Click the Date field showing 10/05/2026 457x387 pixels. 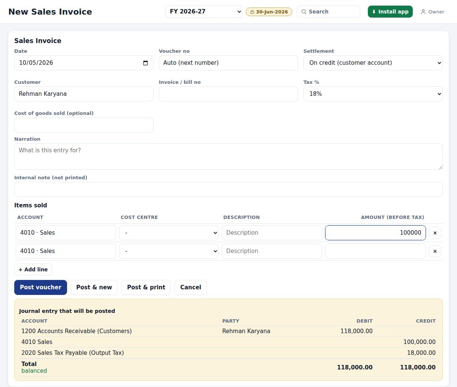[84, 63]
